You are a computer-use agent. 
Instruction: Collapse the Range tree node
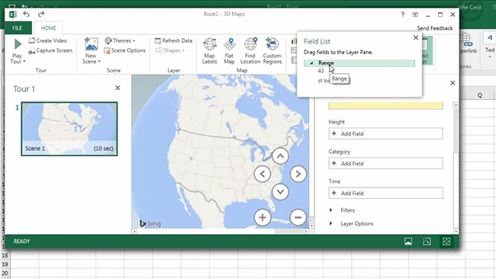tap(311, 63)
